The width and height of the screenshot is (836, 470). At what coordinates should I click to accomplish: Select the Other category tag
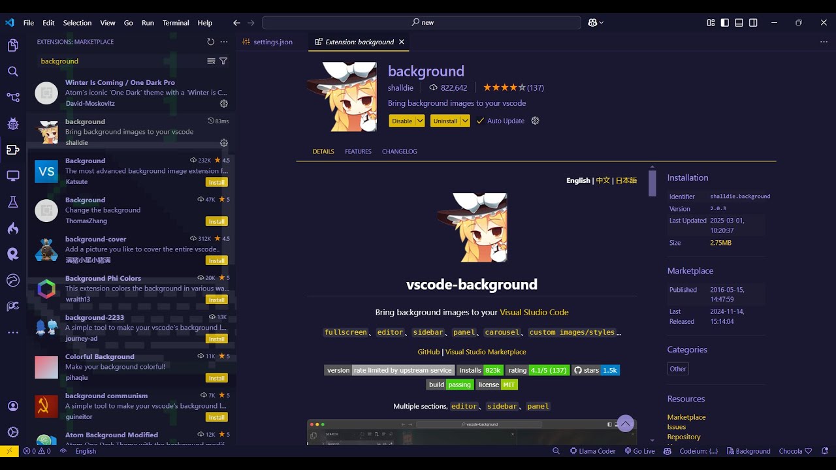tap(678, 369)
